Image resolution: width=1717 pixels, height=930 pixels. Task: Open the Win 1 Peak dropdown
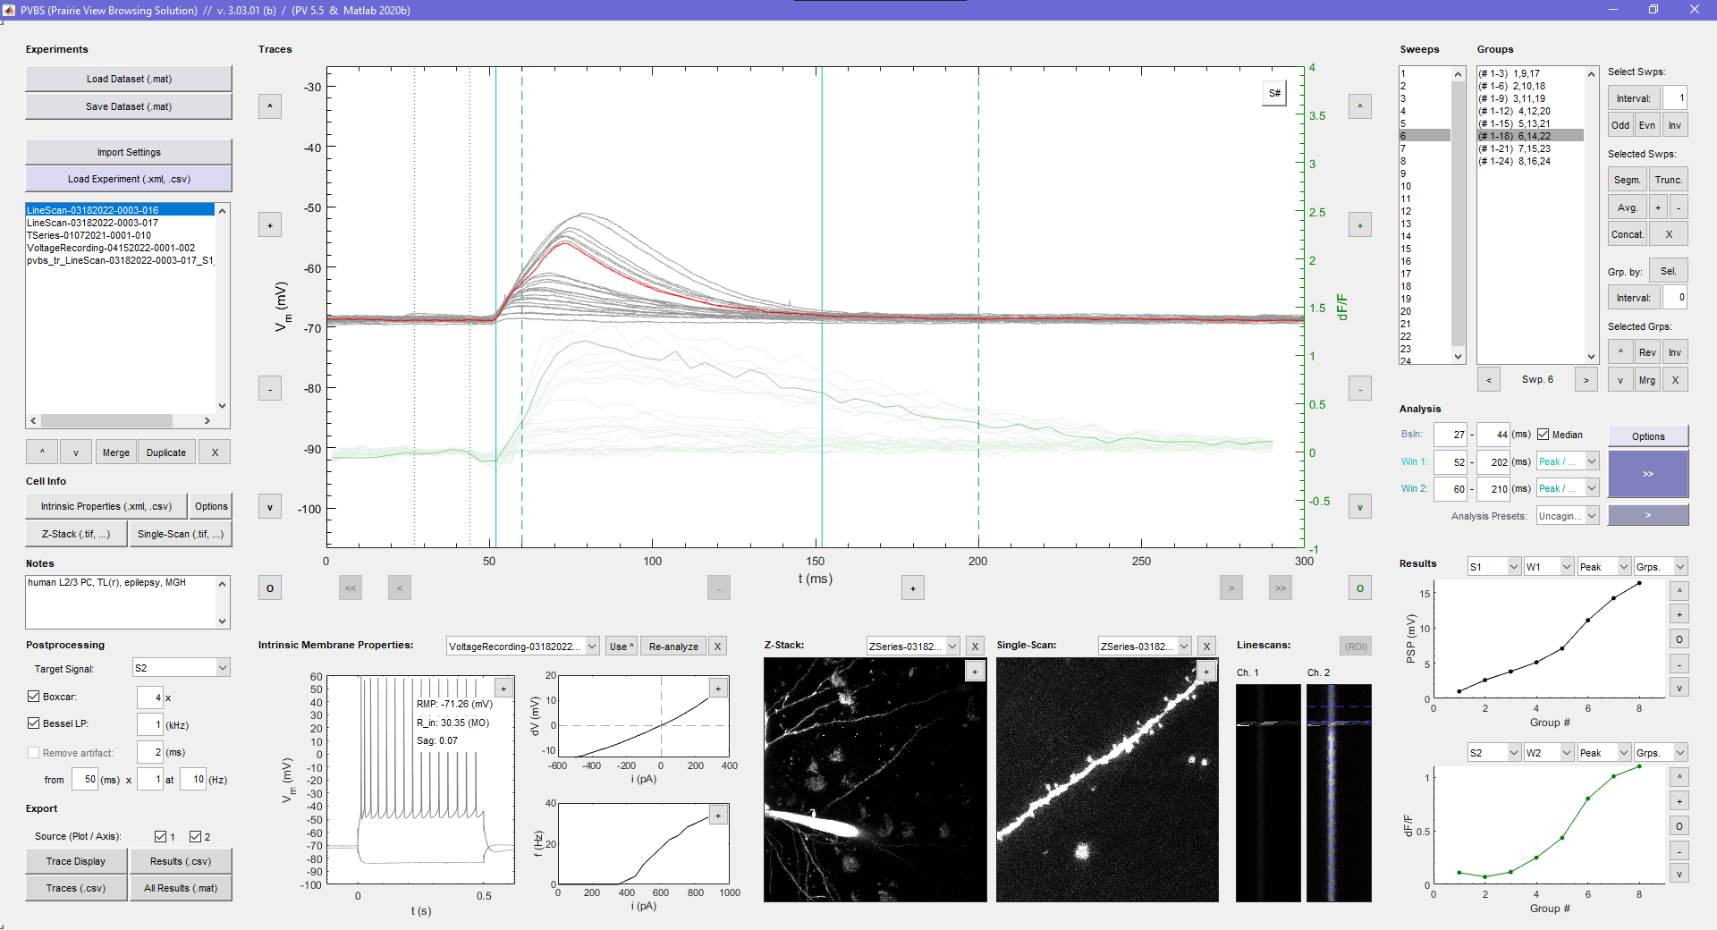pos(1568,461)
